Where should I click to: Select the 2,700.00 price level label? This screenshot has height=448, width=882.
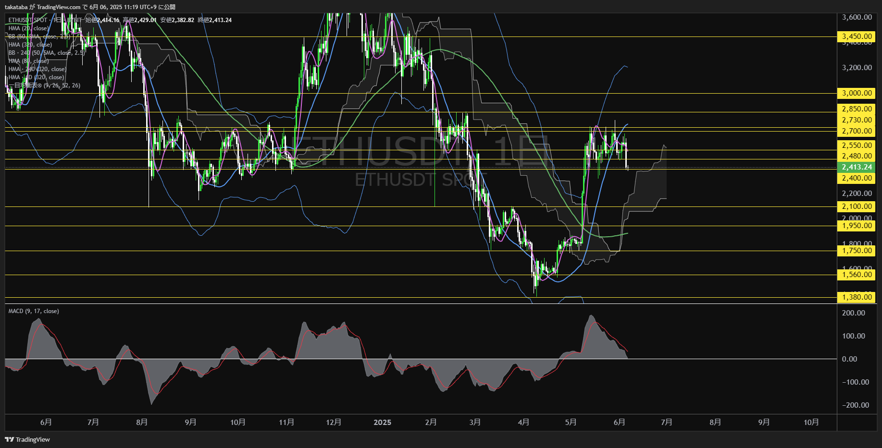pyautogui.click(x=857, y=131)
